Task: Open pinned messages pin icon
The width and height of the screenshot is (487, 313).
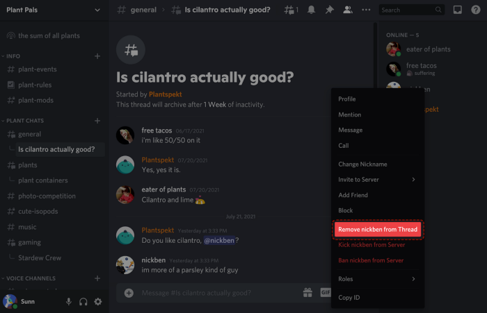Action: [329, 10]
